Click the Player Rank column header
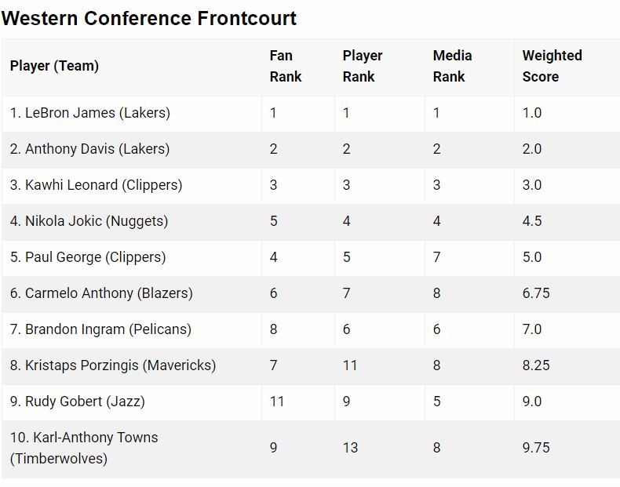This screenshot has width=620, height=487. 363,66
